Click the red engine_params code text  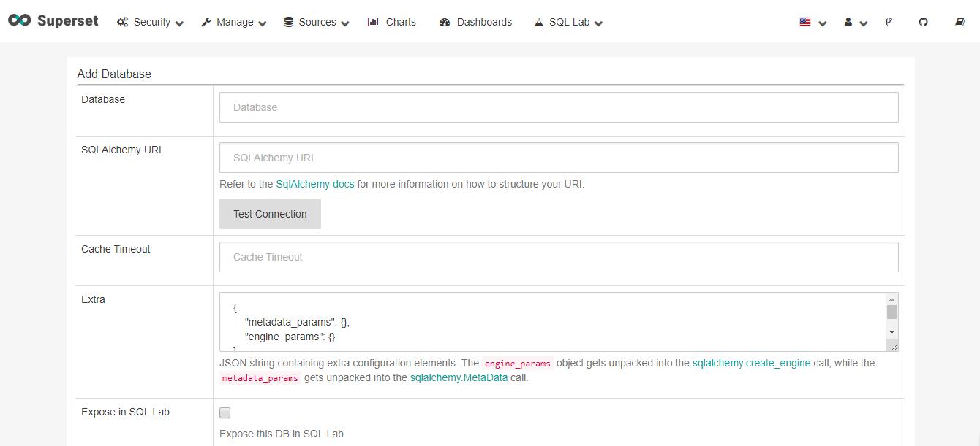tap(518, 364)
